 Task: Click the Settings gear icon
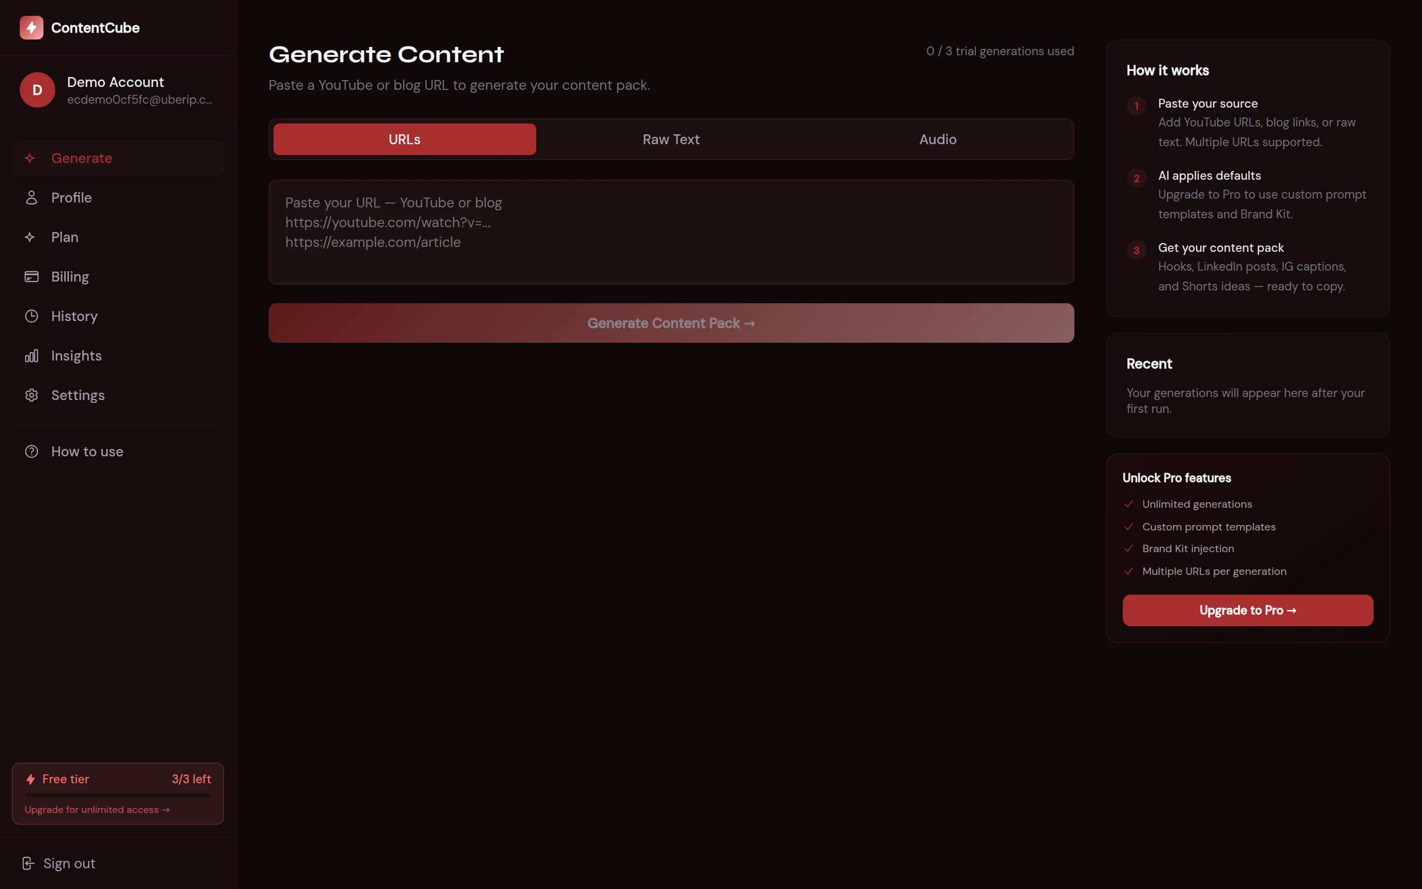pyautogui.click(x=31, y=395)
